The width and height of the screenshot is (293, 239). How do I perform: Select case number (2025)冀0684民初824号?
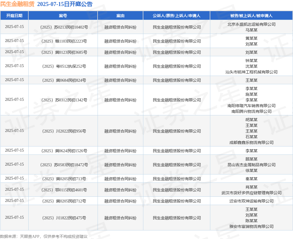(x=64, y=80)
